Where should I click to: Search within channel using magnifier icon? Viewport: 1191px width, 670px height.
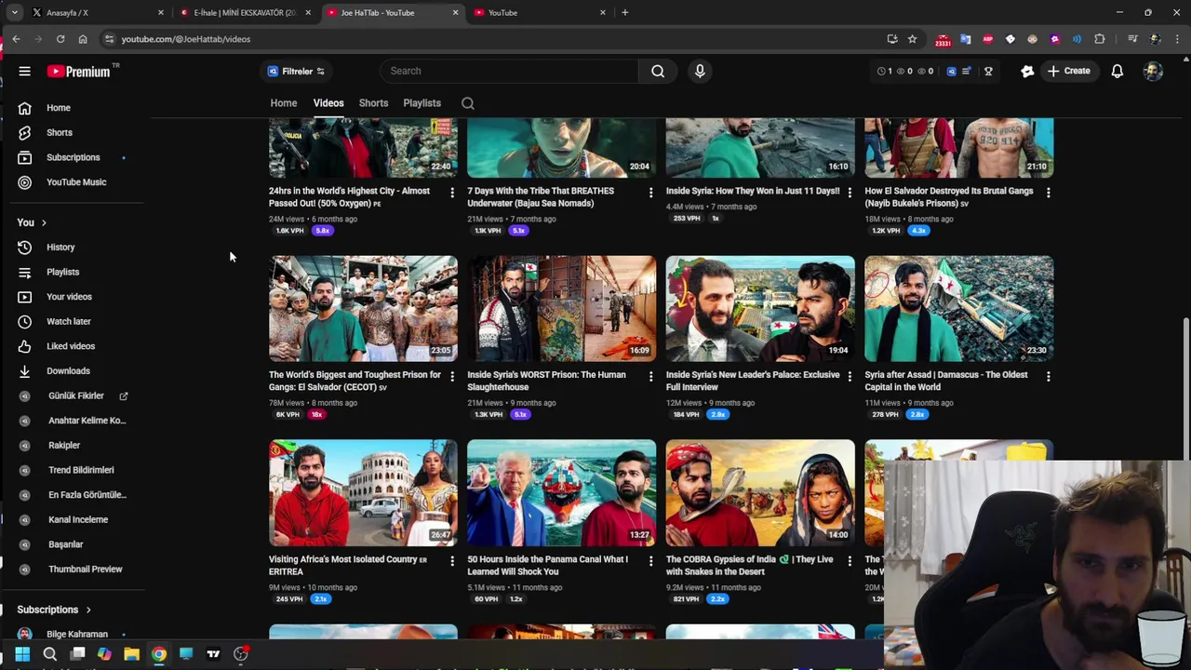click(468, 103)
